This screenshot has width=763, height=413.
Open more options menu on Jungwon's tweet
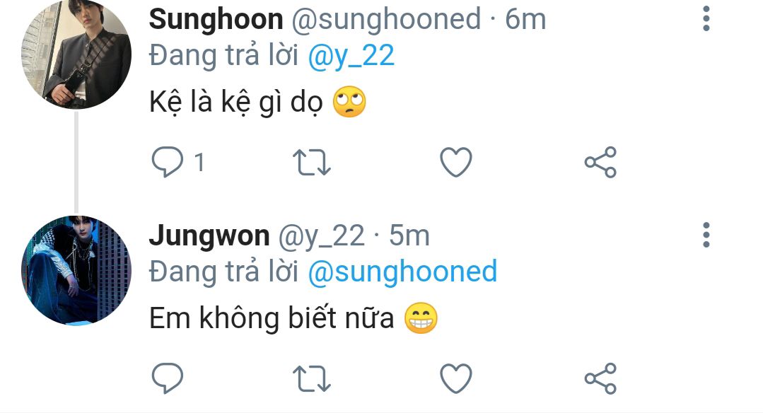point(706,235)
